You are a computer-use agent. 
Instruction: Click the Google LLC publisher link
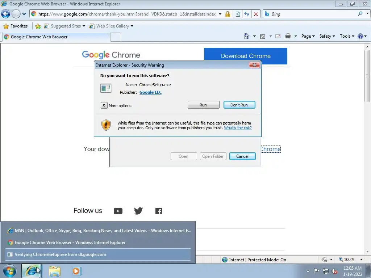(x=150, y=92)
